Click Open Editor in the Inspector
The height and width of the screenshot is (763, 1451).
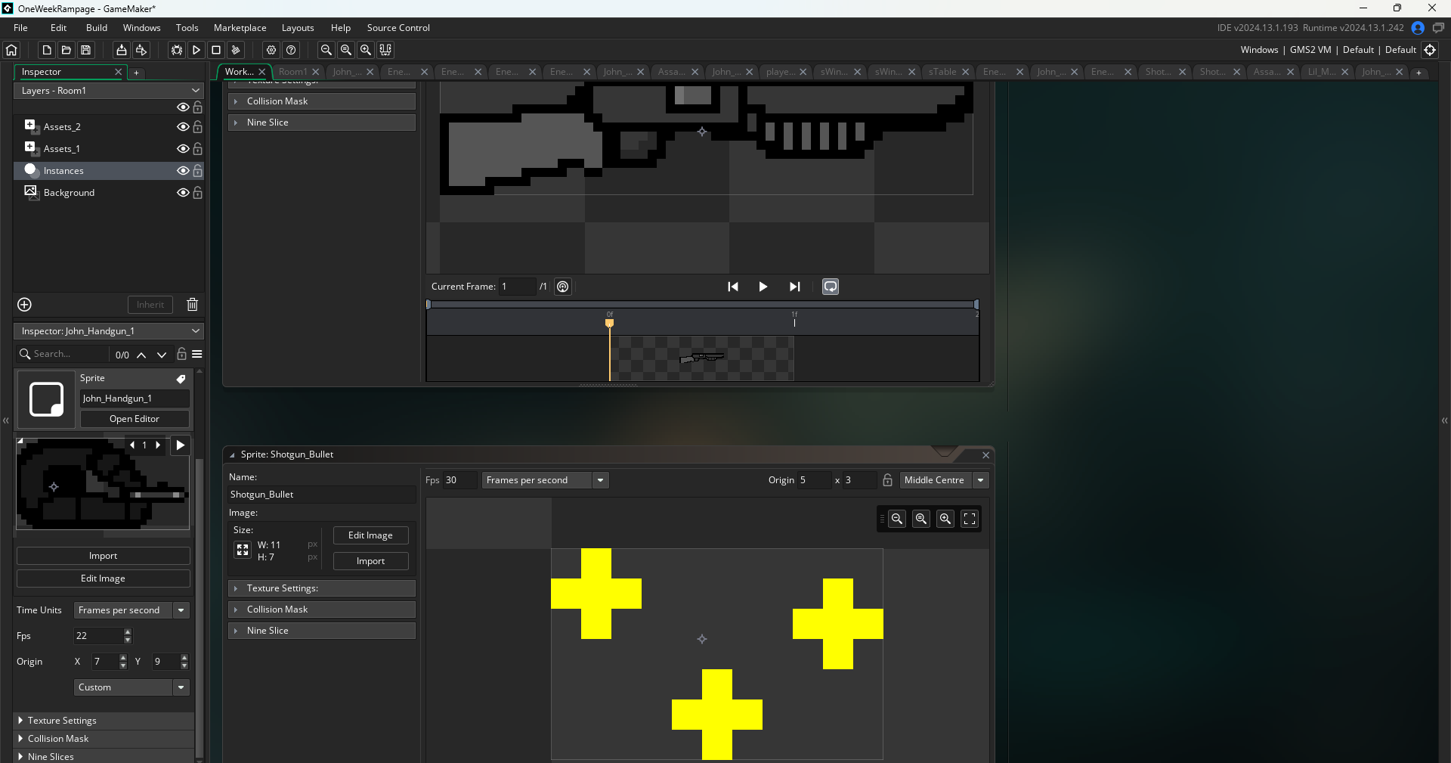135,419
